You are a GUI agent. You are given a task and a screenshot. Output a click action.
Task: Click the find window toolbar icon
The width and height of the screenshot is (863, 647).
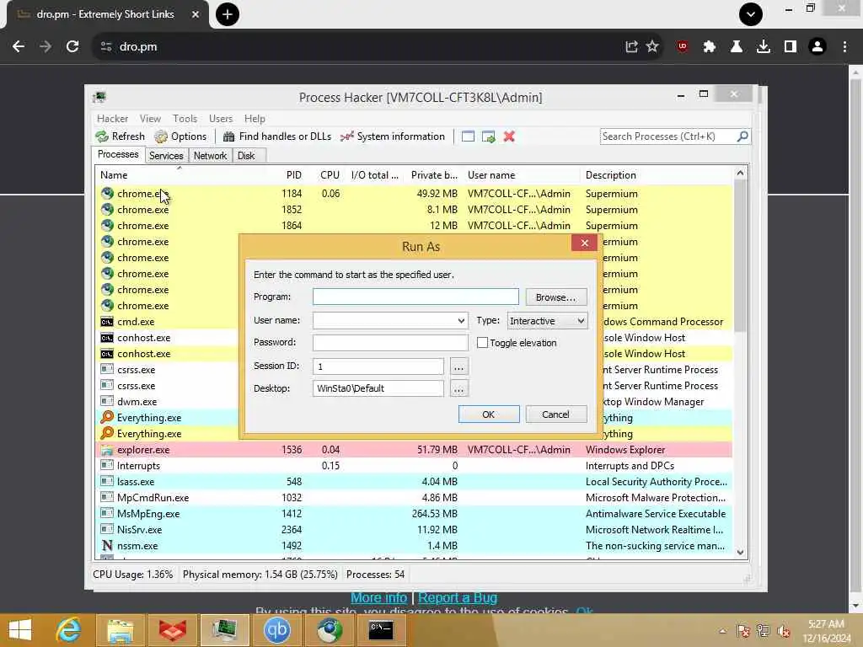pos(468,136)
